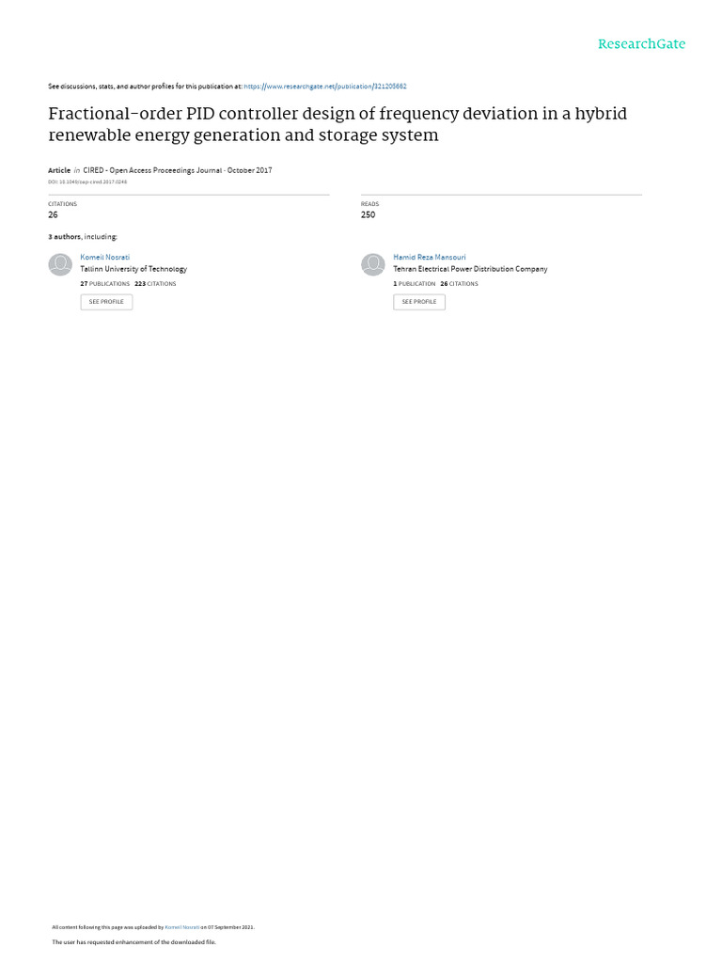This screenshot has height=963, width=722.
Task: Click Hamid Reza Mansouri's profile avatar
Action: click(373, 265)
